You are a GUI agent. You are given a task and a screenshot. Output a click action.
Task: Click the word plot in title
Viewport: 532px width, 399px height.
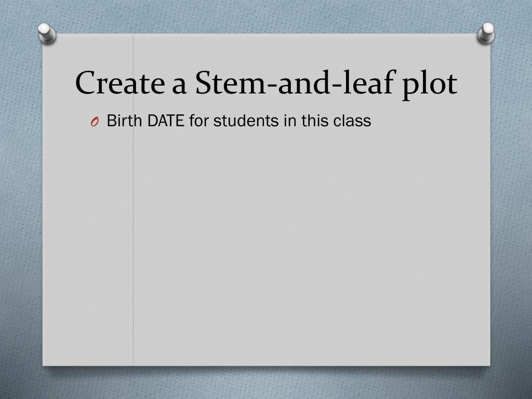coord(430,85)
